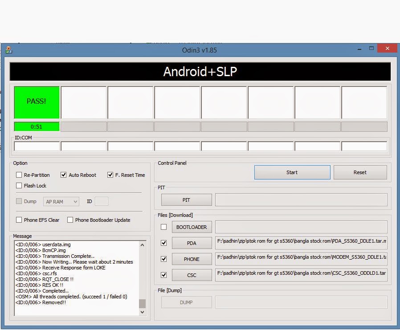Viewport: 400px width, 330px height.
Task: Click the CSC browse button
Action: (192, 275)
